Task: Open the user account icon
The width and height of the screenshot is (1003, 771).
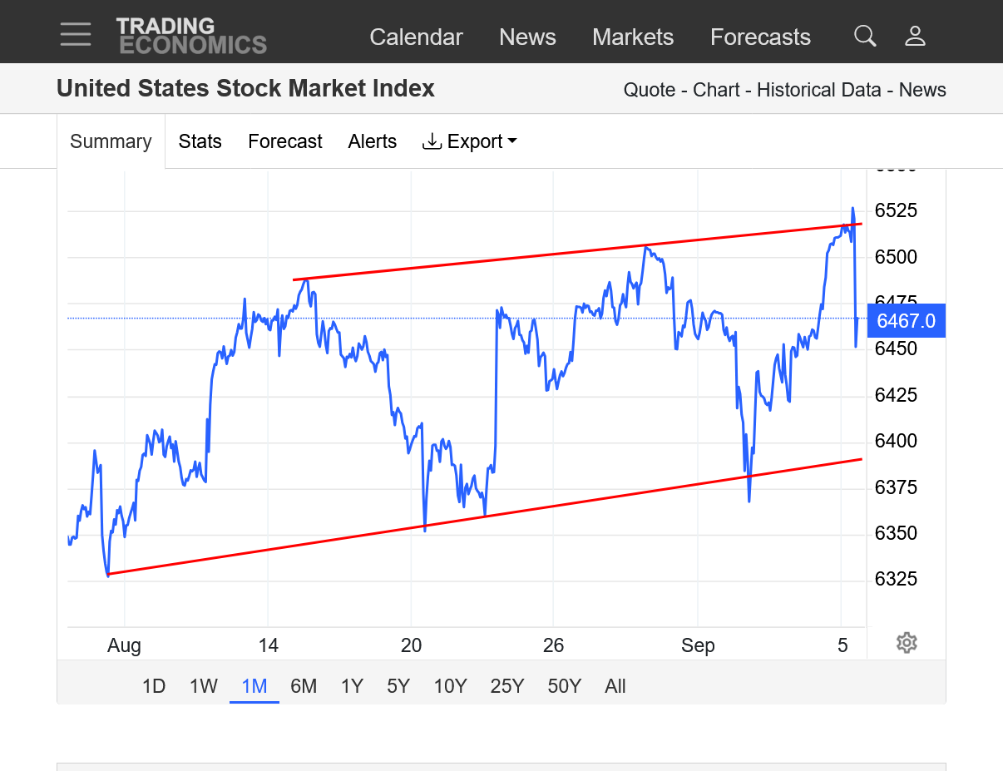Action: [915, 36]
